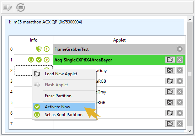Select the applet row ending in aRGB

pyautogui.click(x=119, y=81)
